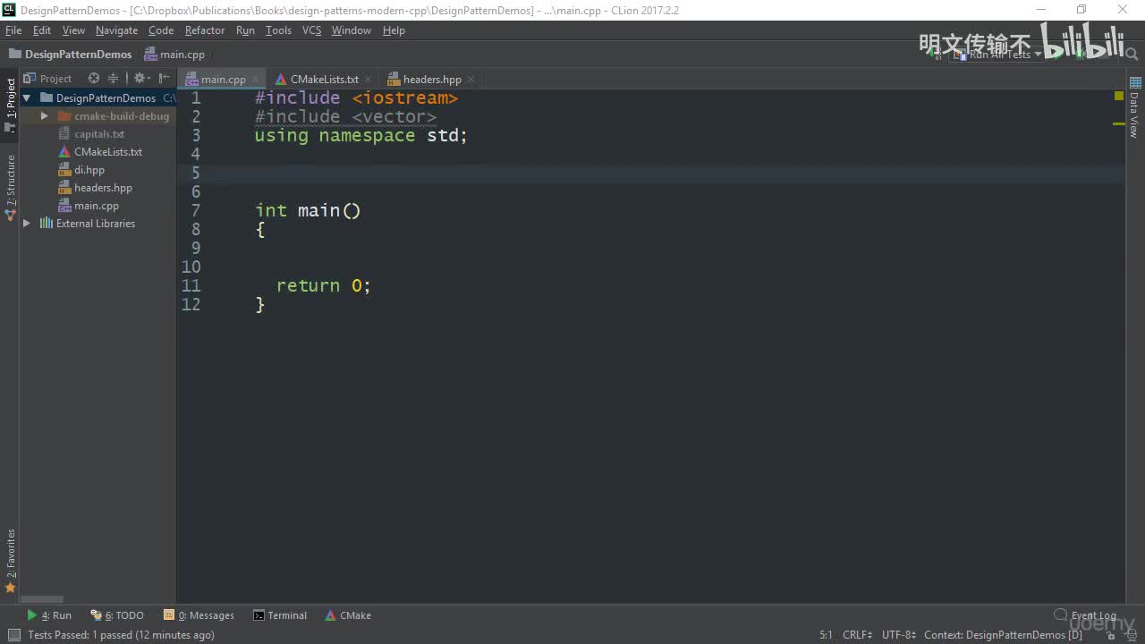Open the Run All Tests configuration dropdown
The width and height of the screenshot is (1145, 644).
997,55
